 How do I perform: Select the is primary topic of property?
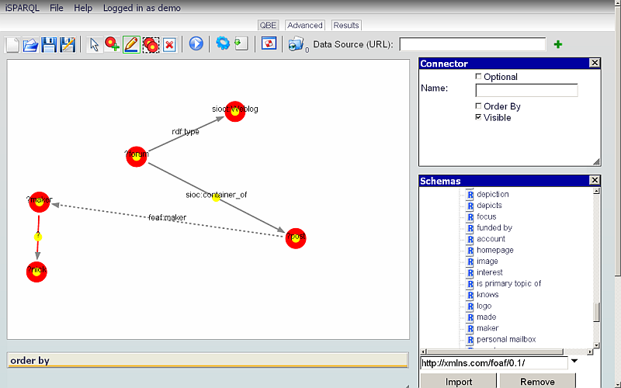(509, 283)
